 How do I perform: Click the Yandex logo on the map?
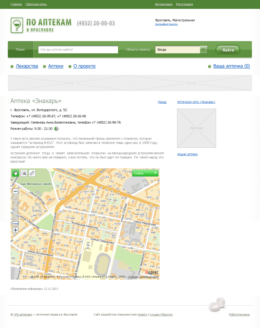[x=152, y=272]
